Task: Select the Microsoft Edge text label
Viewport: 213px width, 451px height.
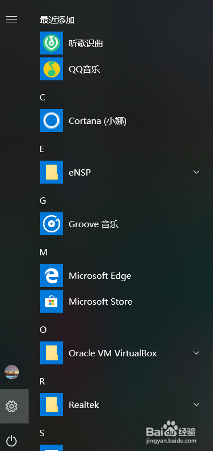Action: [100, 276]
